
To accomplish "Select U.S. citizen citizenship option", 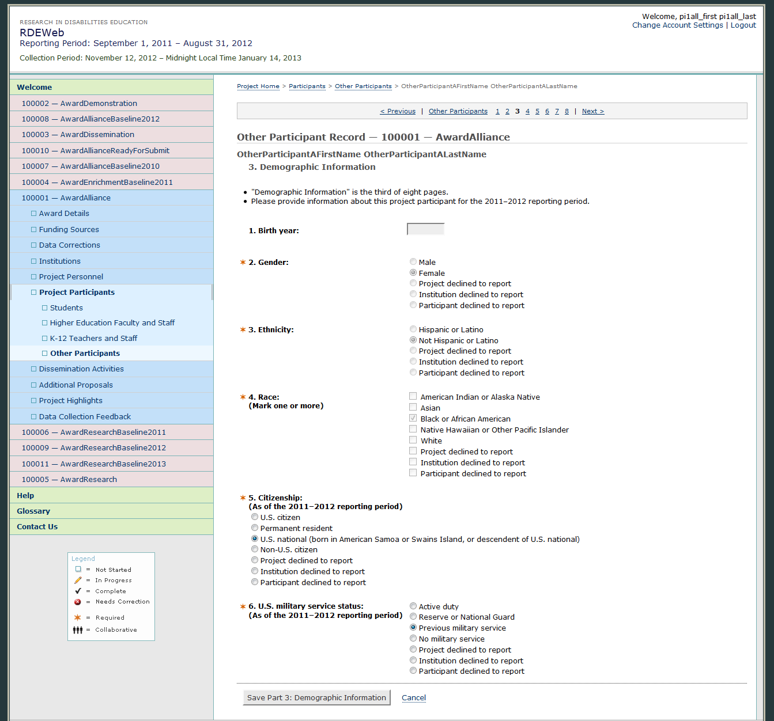I will [255, 517].
